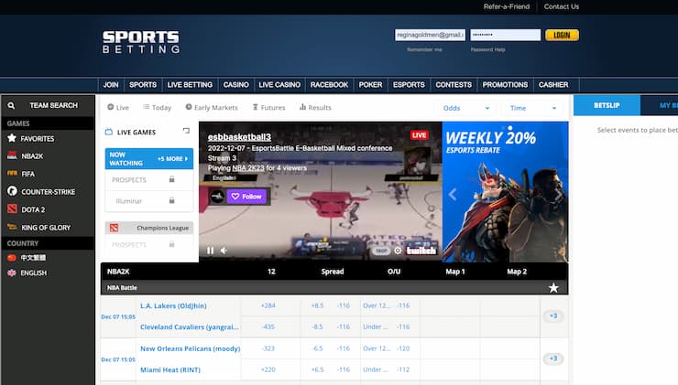Pause the Twitch stream
The image size is (678, 385).
(210, 251)
